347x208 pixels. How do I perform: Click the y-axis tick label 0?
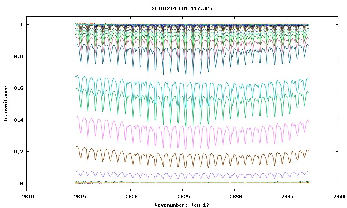(x=21, y=183)
